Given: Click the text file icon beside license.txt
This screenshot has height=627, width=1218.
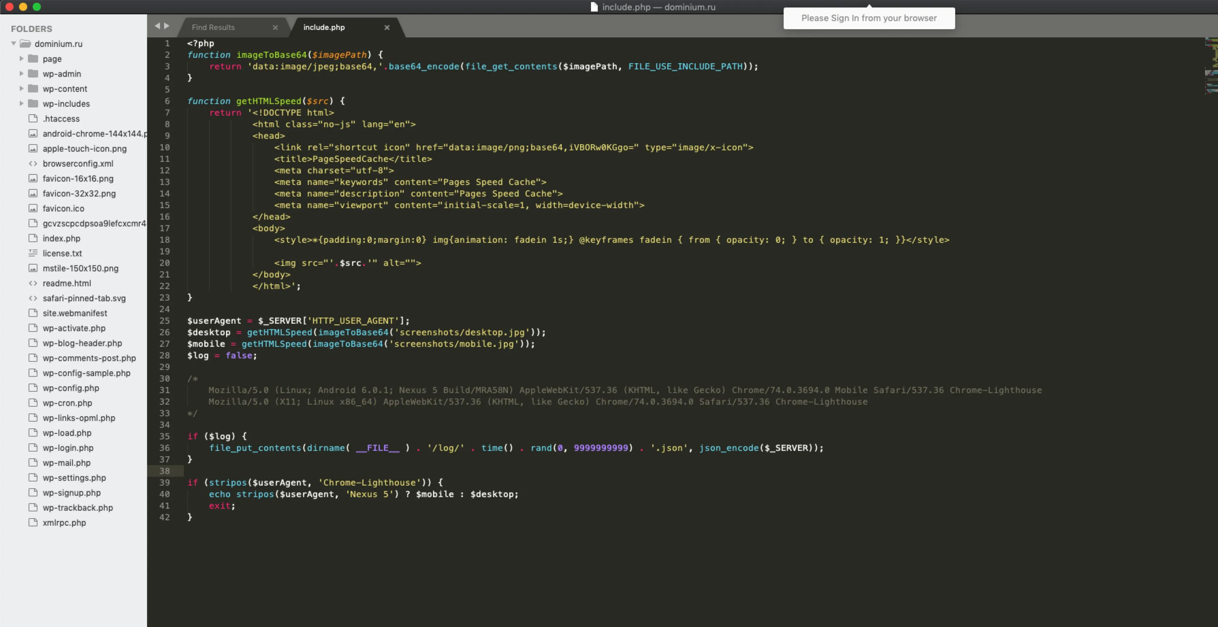Looking at the screenshot, I should [x=33, y=253].
